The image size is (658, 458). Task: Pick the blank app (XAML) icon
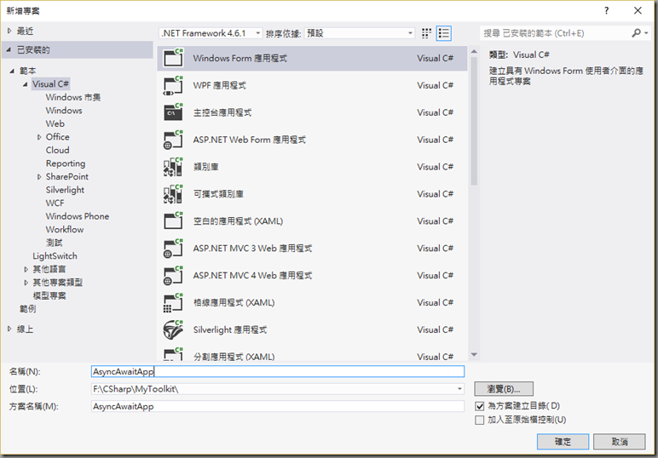pos(173,220)
